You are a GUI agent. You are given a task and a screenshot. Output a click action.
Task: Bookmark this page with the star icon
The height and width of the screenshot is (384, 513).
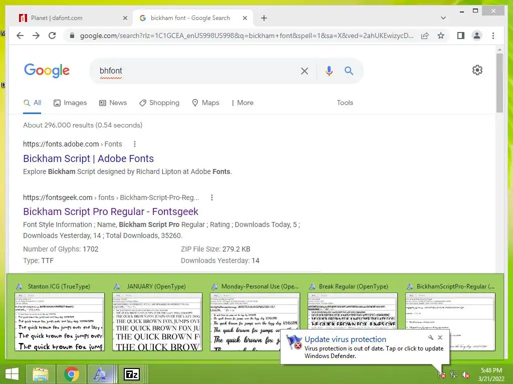click(441, 35)
